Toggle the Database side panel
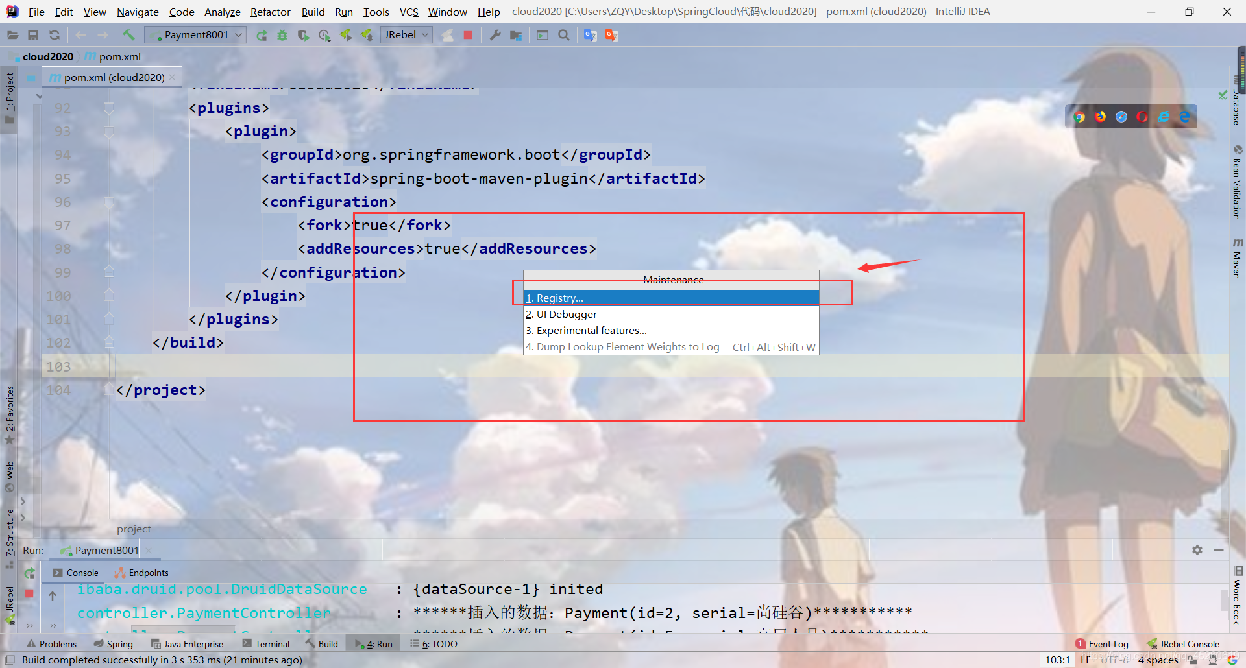Viewport: 1246px width, 668px height. pos(1237,99)
